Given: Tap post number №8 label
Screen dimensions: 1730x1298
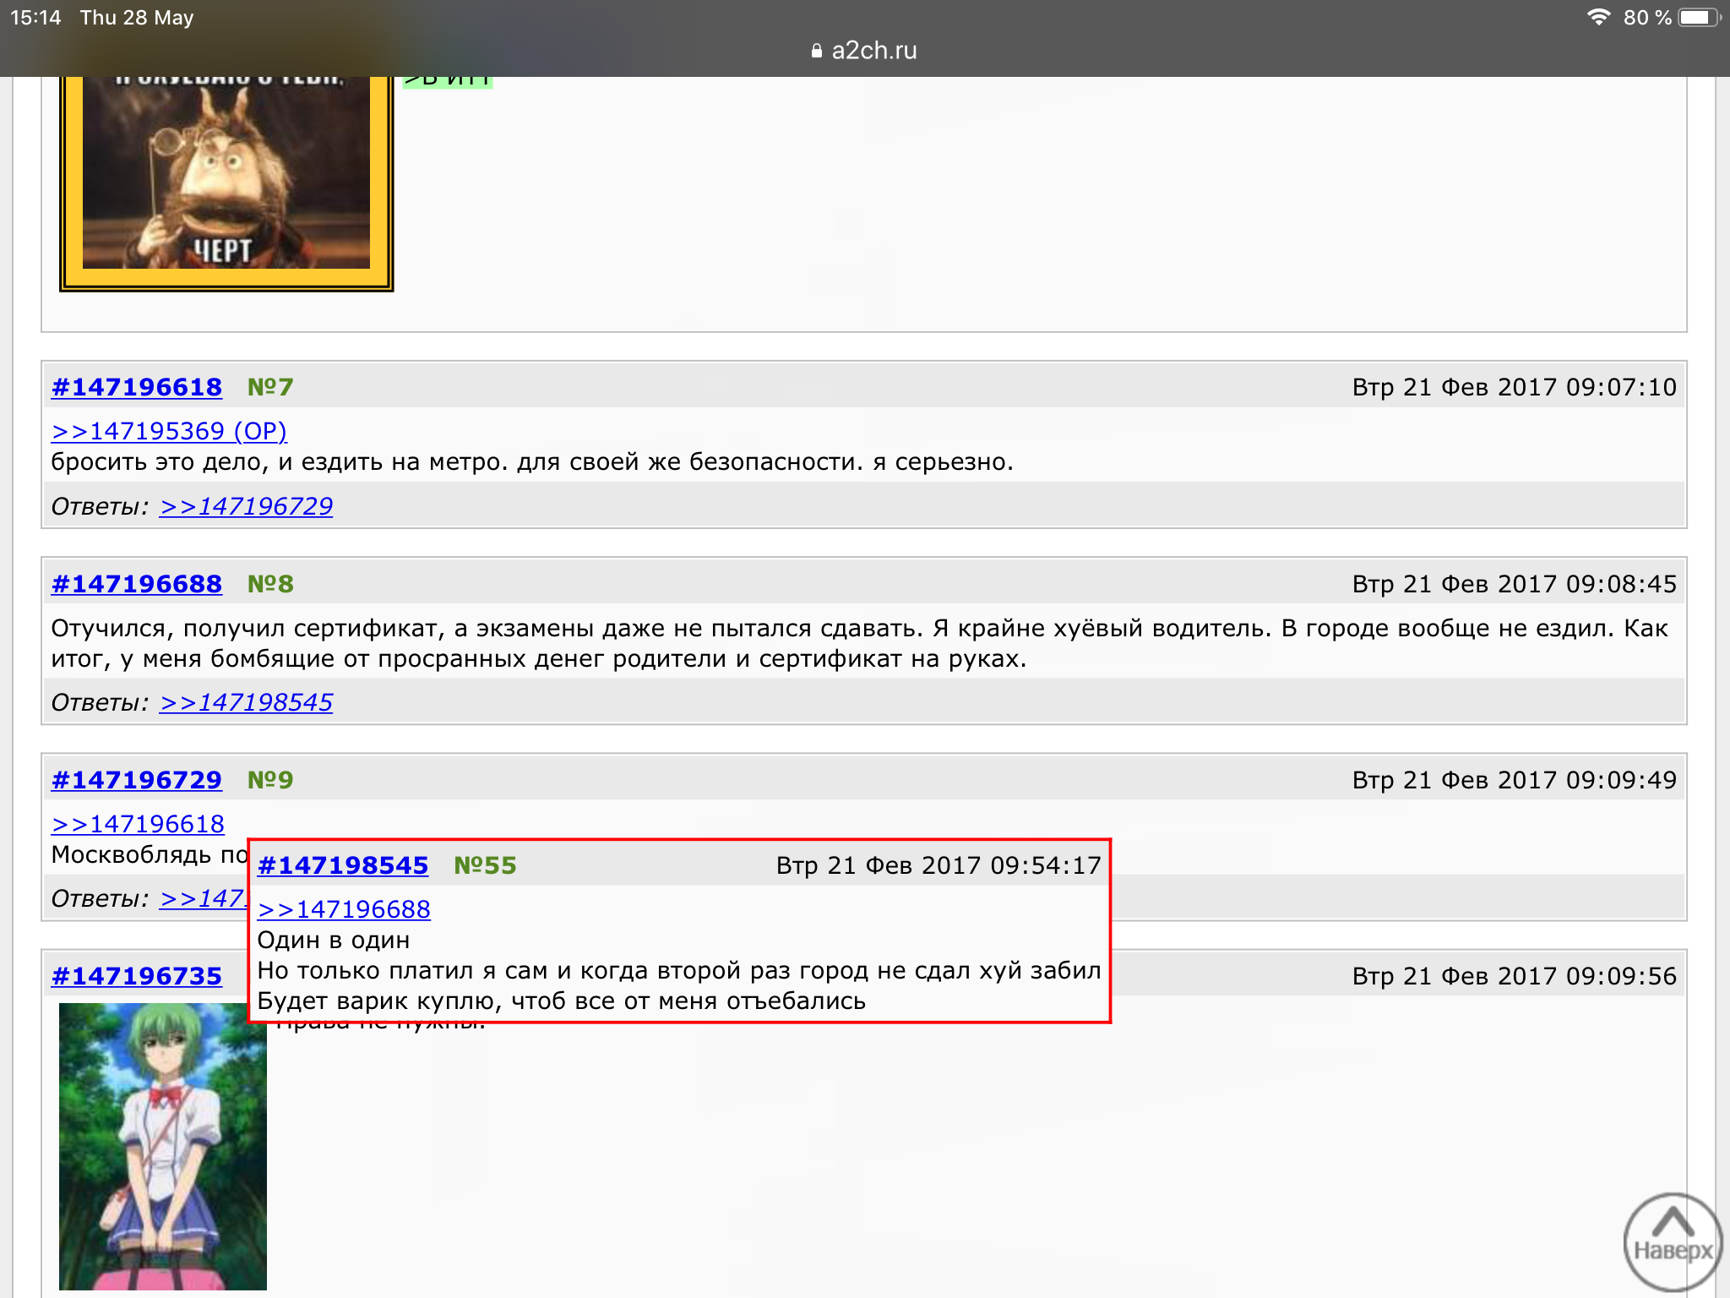Looking at the screenshot, I should pyautogui.click(x=270, y=584).
